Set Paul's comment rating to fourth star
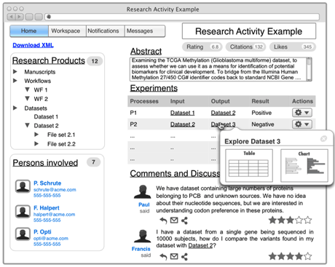This screenshot has height=267, width=335. tap(299, 220)
